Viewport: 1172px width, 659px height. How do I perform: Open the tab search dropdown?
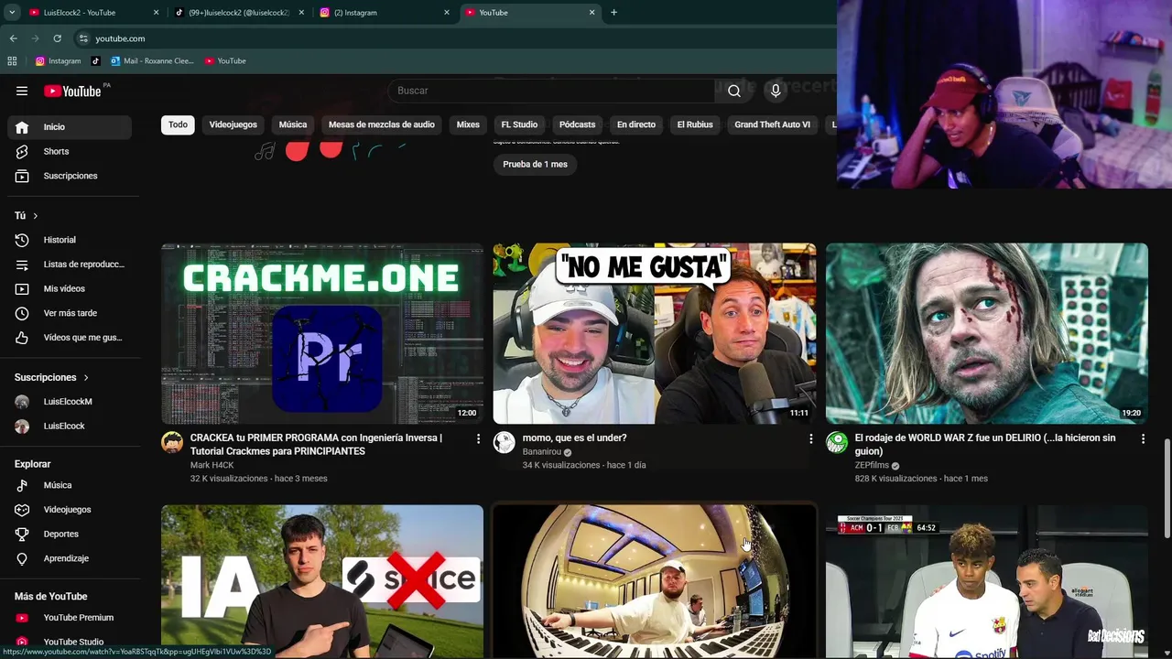tap(12, 13)
